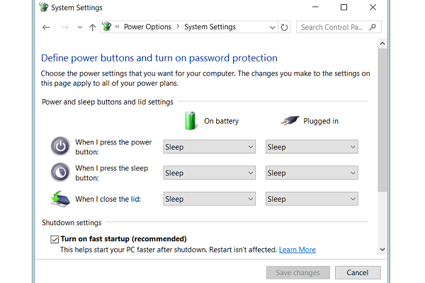Click the green battery icon
425x283 pixels.
click(x=190, y=121)
